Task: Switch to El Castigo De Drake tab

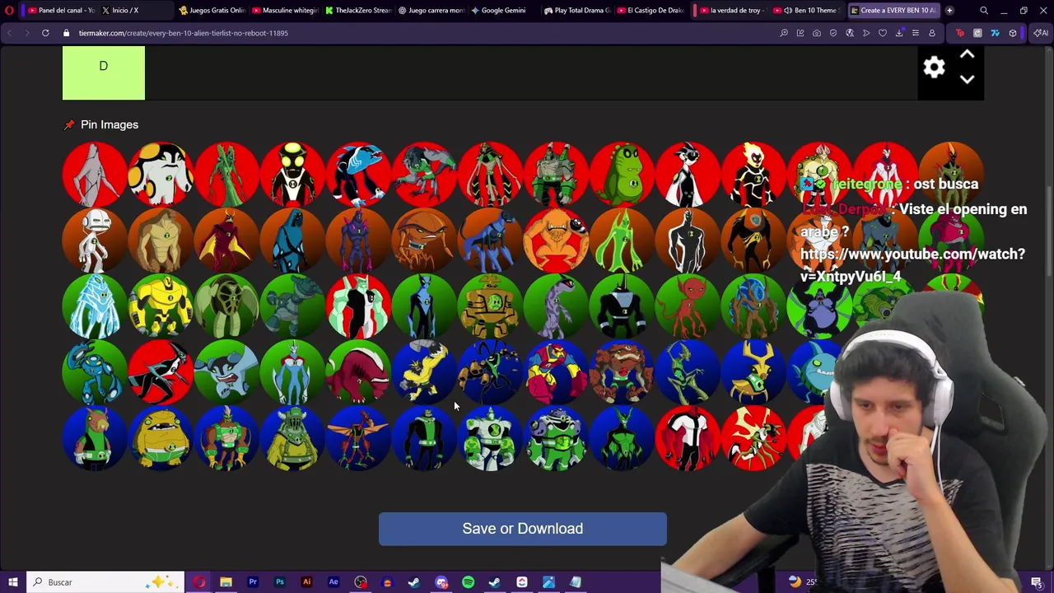Action: pos(651,10)
